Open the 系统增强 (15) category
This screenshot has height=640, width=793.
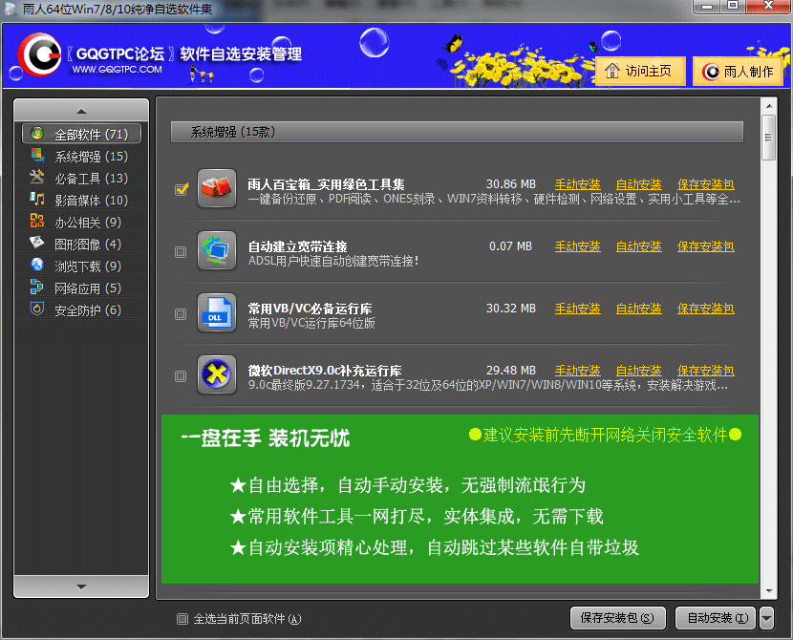tap(81, 157)
